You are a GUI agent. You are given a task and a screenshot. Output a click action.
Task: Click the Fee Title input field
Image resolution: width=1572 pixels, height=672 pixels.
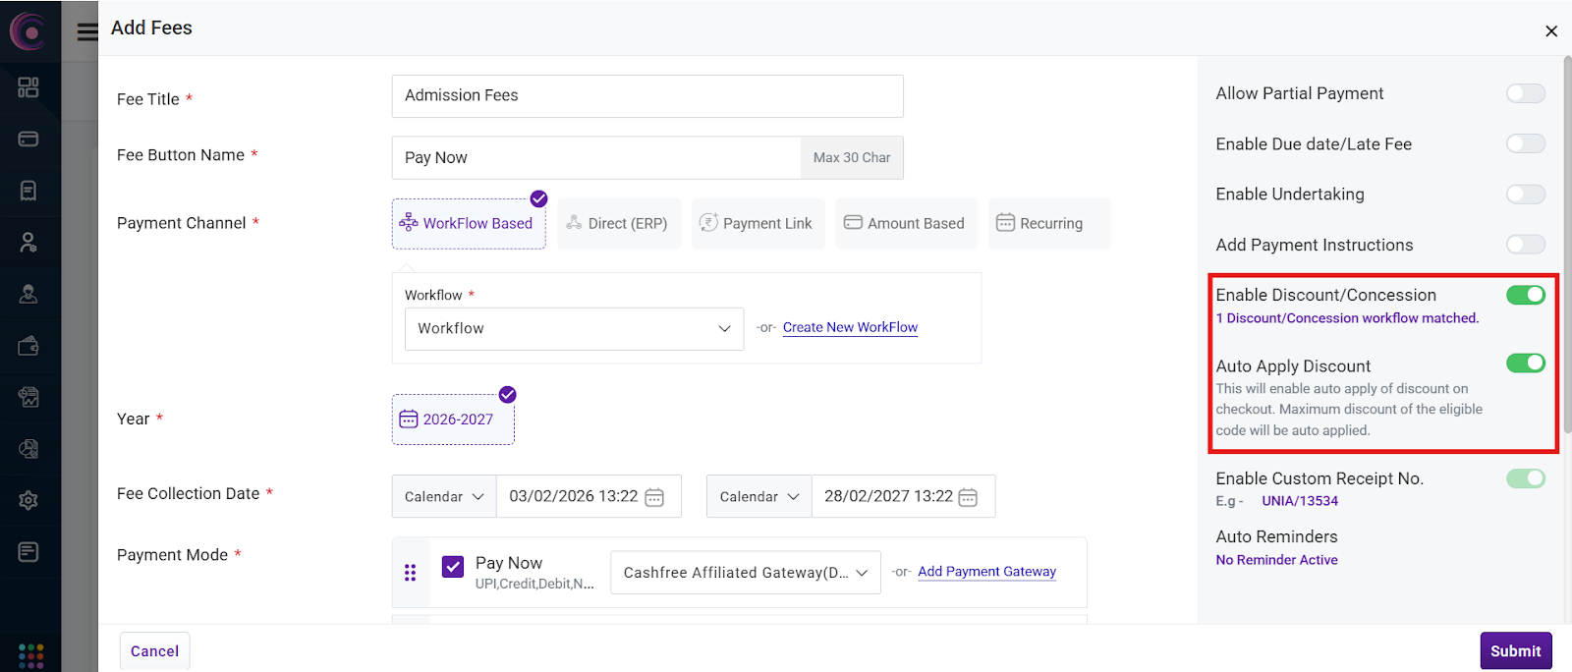pyautogui.click(x=646, y=96)
